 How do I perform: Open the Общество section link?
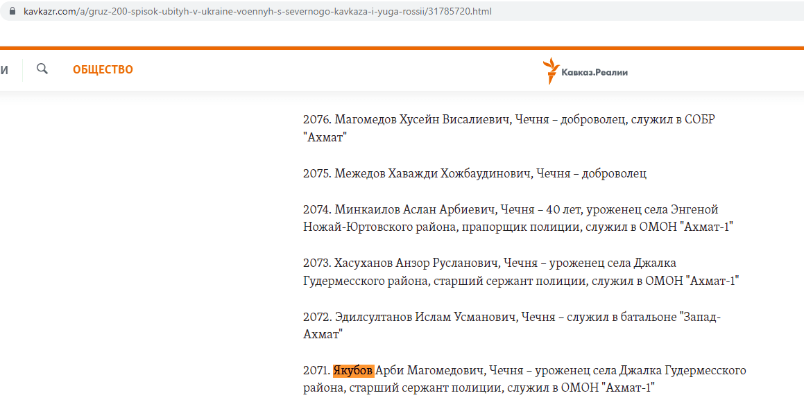tap(103, 70)
